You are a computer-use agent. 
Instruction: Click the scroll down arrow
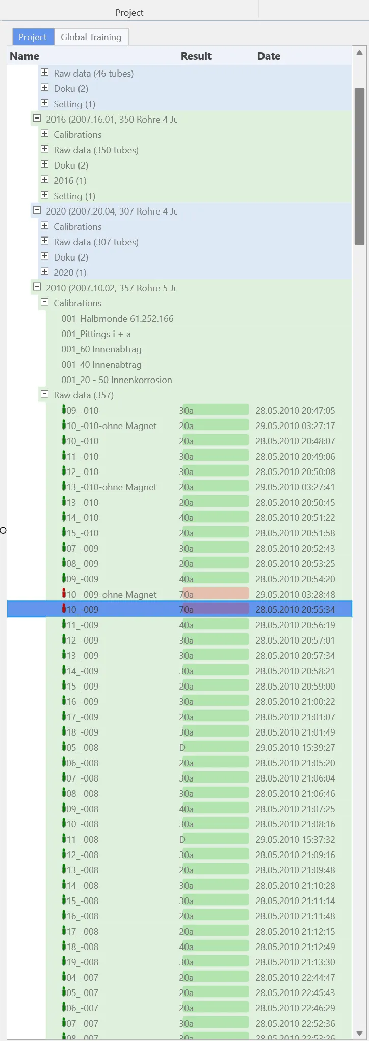tap(359, 1034)
